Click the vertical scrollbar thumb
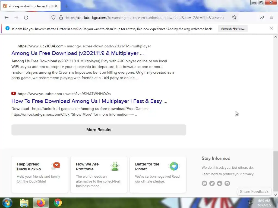This screenshot has height=208, width=278. click(276, 171)
